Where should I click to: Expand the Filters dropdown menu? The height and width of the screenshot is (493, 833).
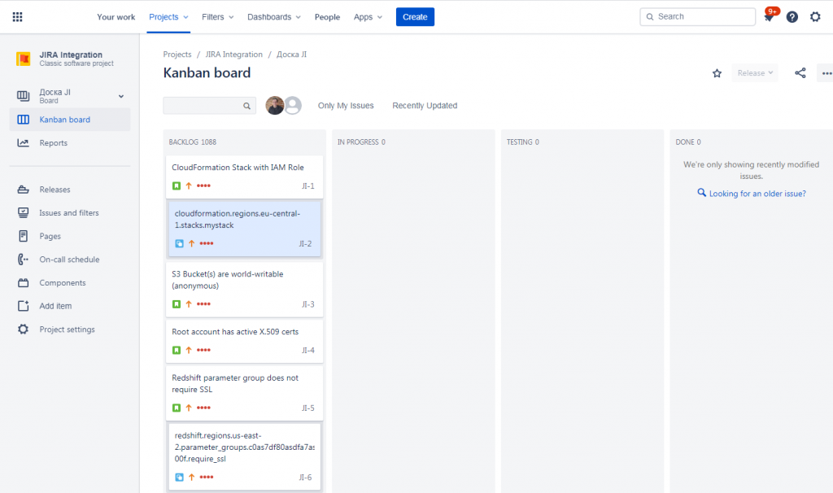pyautogui.click(x=218, y=17)
